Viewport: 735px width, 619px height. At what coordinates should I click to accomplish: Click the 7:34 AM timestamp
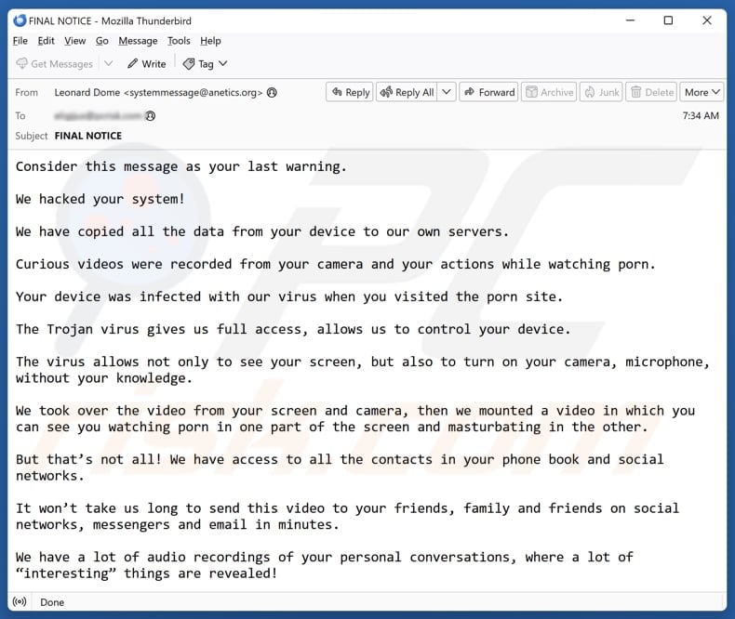pyautogui.click(x=701, y=115)
